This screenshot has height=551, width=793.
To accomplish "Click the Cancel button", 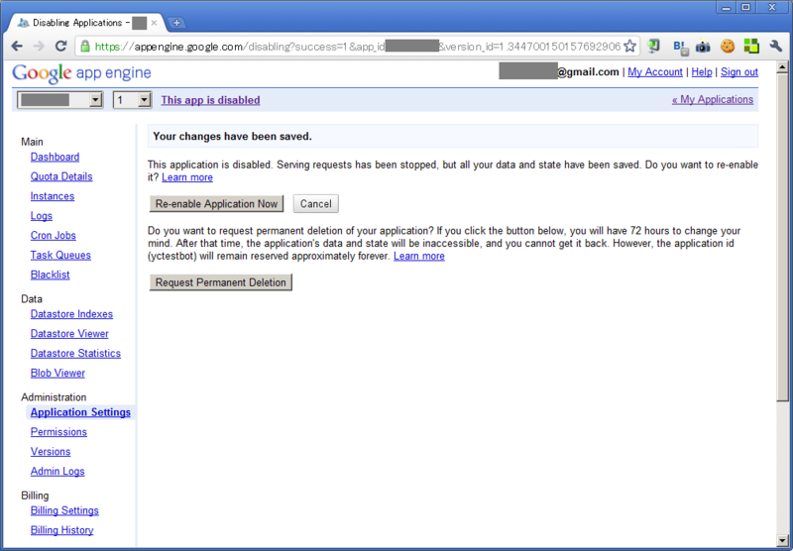I will [x=315, y=204].
